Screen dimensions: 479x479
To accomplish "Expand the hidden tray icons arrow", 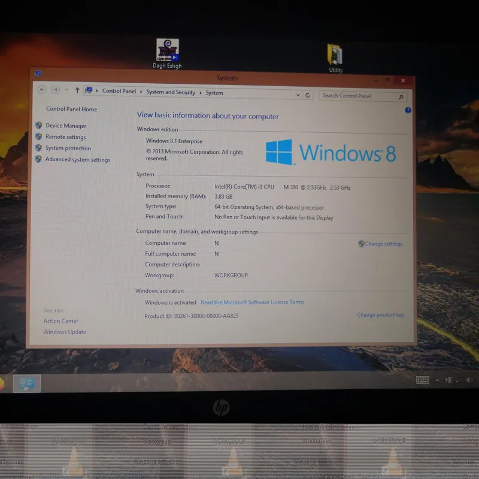I will (438, 380).
